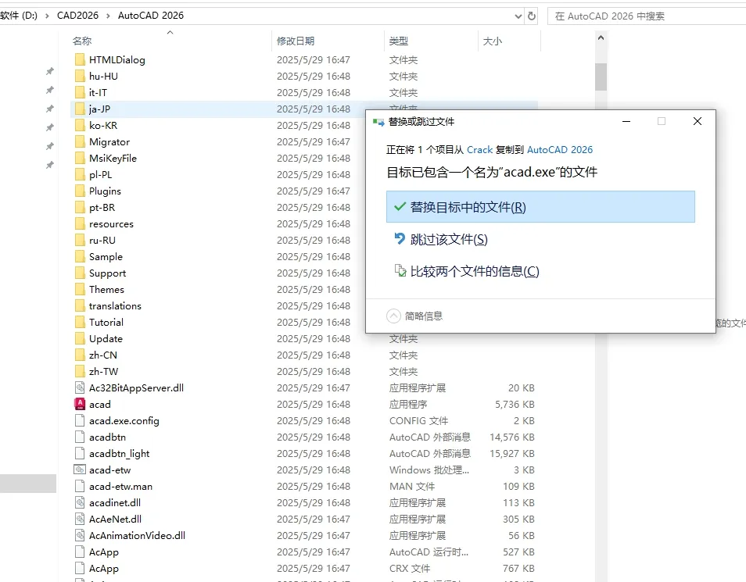This screenshot has width=746, height=582.
Task: Click the file list scrollbar thumb
Action: tap(601, 77)
